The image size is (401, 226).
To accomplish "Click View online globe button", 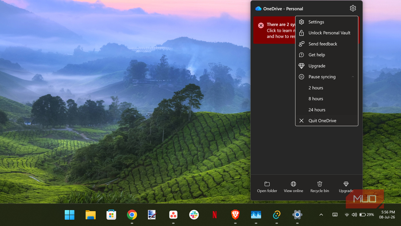I will [293, 187].
